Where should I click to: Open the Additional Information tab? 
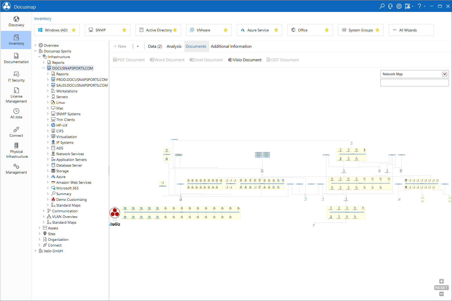231,46
